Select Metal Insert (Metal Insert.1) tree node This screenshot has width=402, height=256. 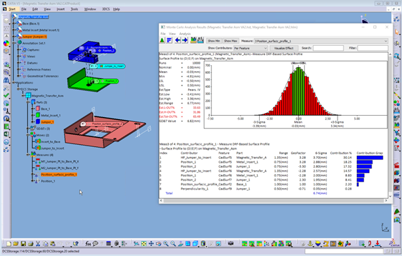(41, 30)
